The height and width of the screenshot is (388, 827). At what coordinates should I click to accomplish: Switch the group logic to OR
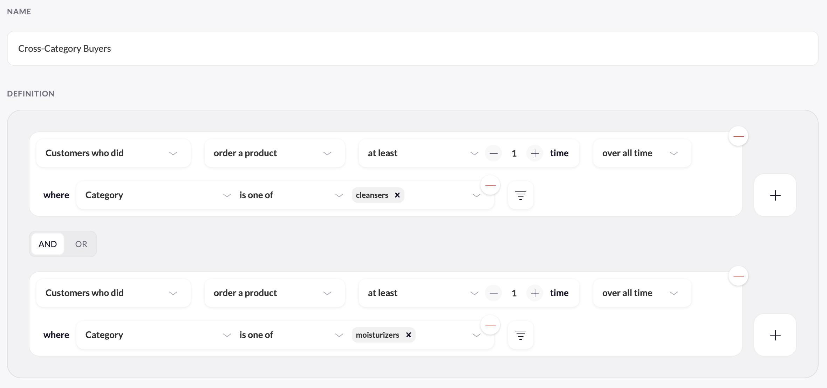pos(81,244)
